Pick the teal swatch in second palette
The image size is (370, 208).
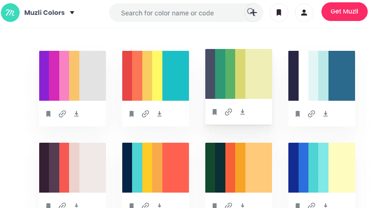point(175,76)
